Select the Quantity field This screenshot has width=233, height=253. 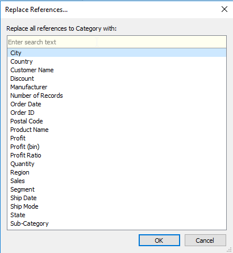click(116, 164)
